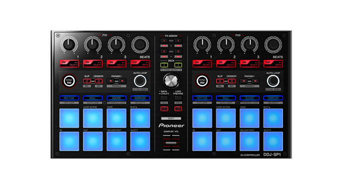Click the left deck IN pad
Screen dimensions: 342x189
tap(69, 141)
